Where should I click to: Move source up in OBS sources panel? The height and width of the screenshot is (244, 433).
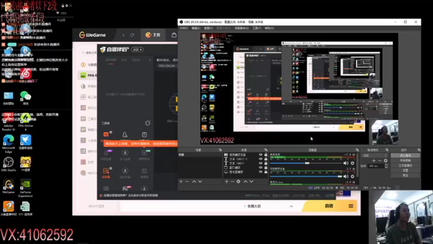pyautogui.click(x=246, y=182)
